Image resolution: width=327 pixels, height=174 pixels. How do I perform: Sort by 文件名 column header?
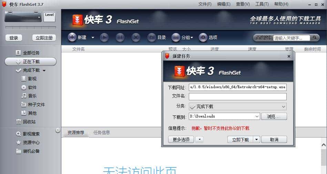(79, 49)
